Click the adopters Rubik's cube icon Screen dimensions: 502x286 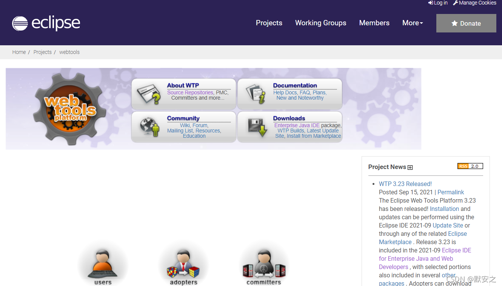(183, 264)
